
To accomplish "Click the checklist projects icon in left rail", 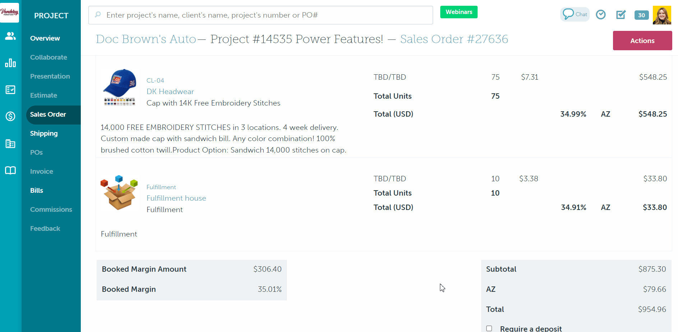I will click(10, 90).
